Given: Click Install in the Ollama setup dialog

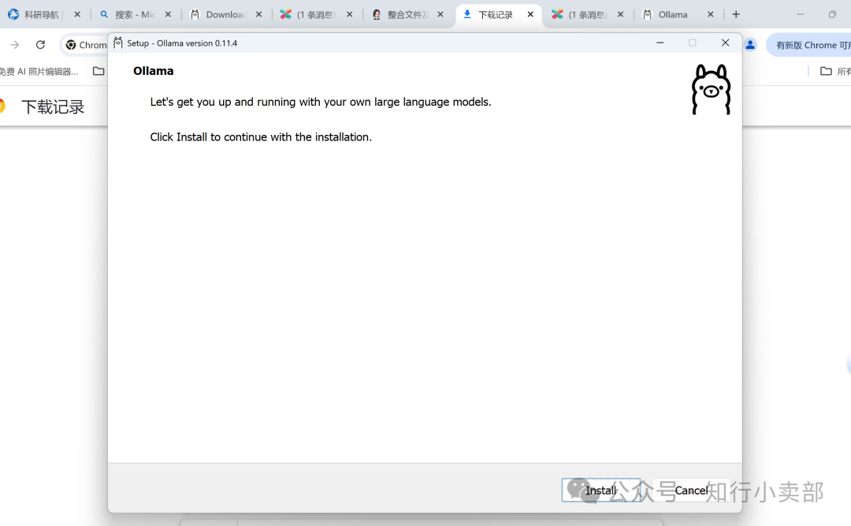Looking at the screenshot, I should [600, 491].
